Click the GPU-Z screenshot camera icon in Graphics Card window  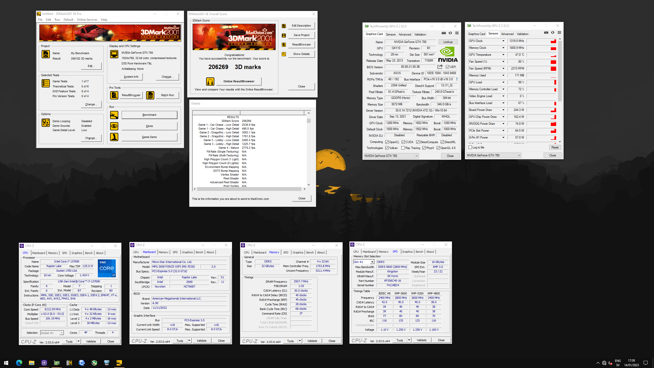click(x=444, y=33)
